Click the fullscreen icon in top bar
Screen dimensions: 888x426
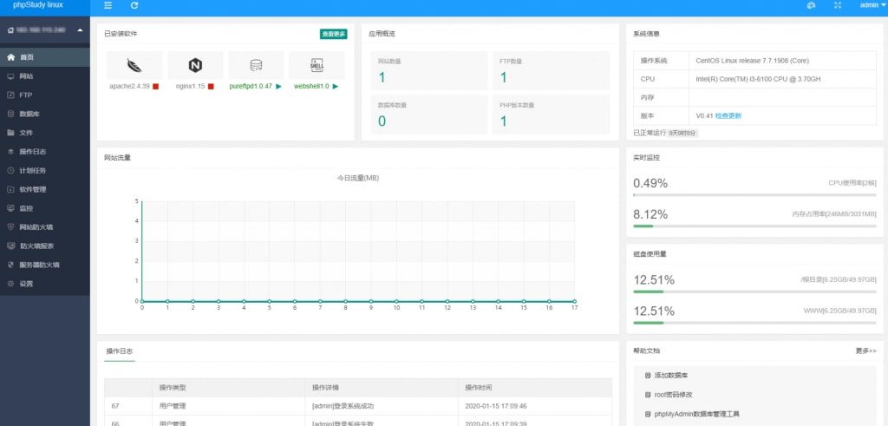click(x=837, y=5)
